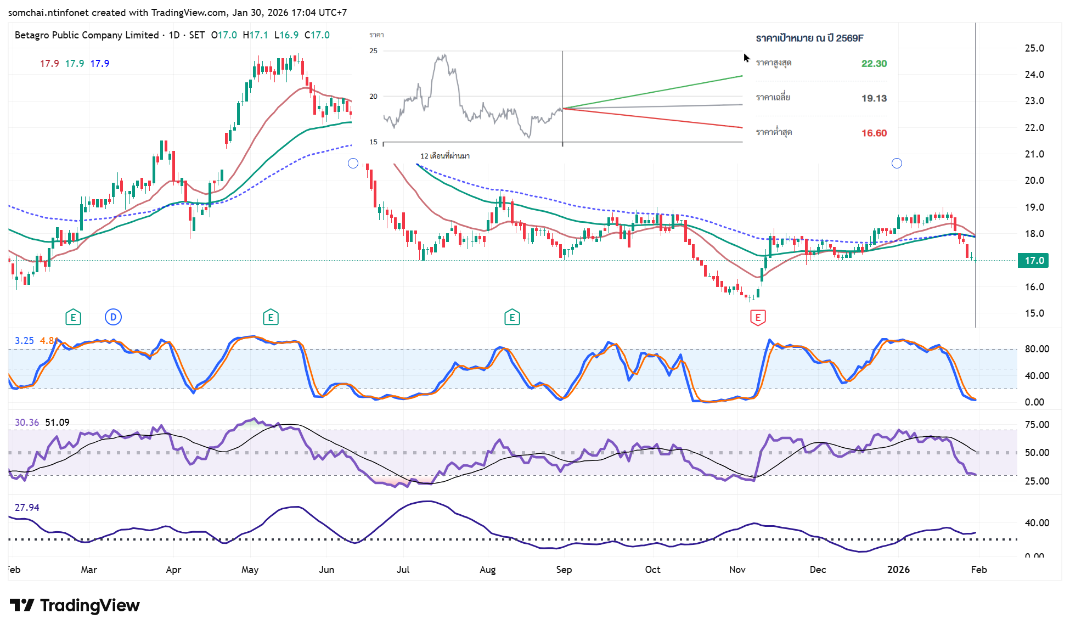Click the green earnings E marker beside the D marker

(x=73, y=317)
